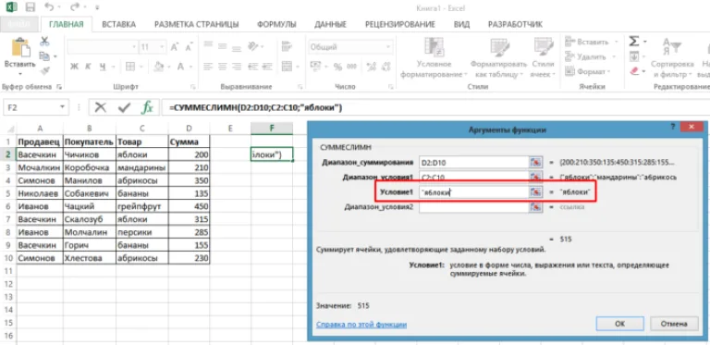
Task: Click the AutoSum sigma icon
Action: pyautogui.click(x=634, y=42)
